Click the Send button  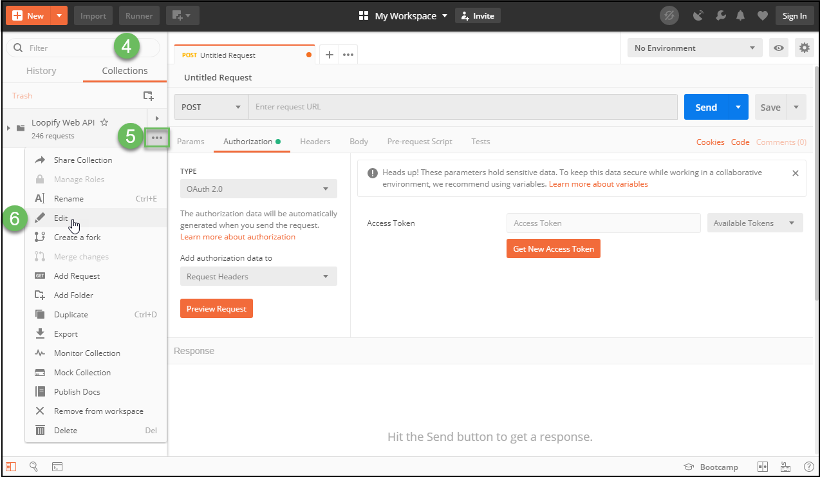[706, 107]
